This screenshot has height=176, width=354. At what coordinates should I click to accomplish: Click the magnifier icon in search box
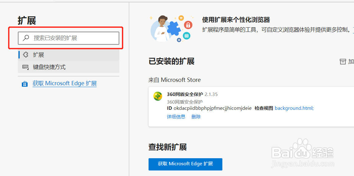26,38
